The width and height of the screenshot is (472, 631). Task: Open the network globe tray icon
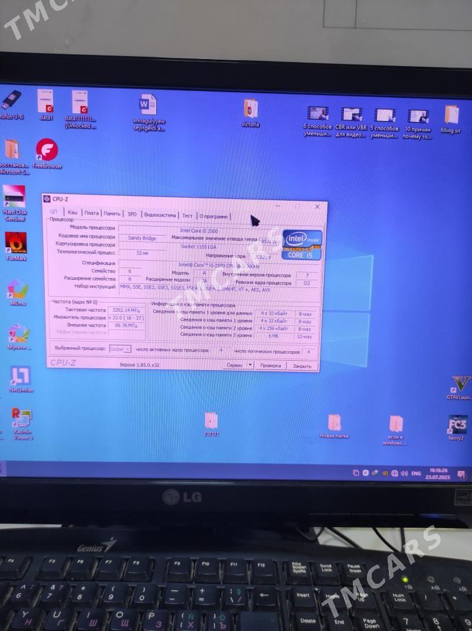tap(395, 473)
